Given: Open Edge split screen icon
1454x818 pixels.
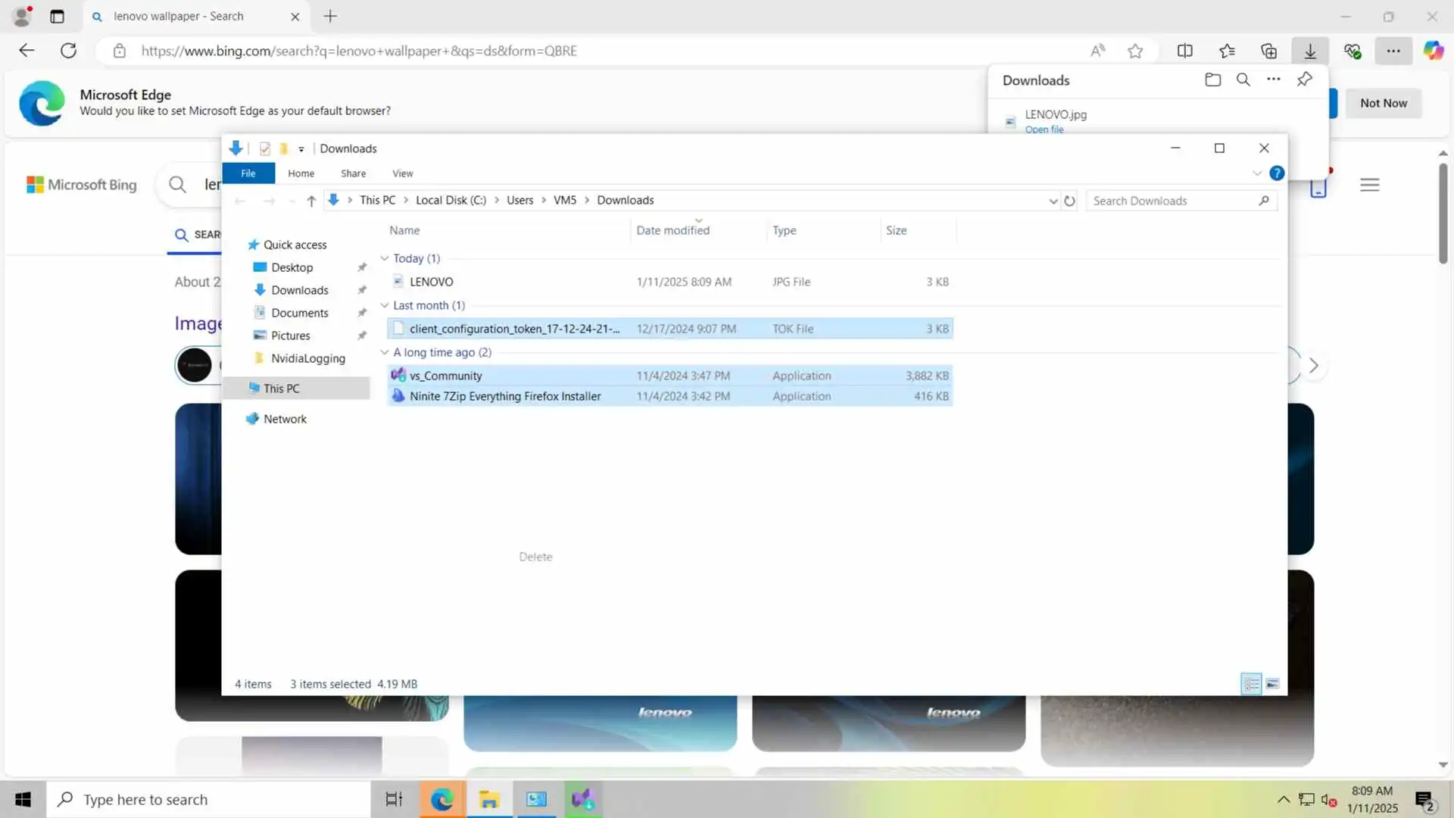Looking at the screenshot, I should click(1184, 51).
